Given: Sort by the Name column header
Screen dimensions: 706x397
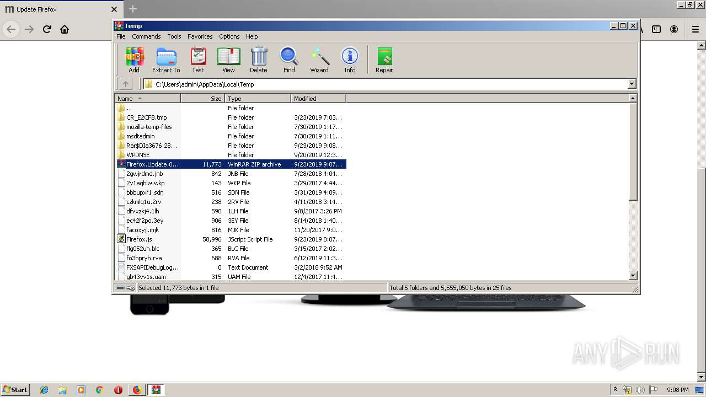Looking at the screenshot, I should click(147, 98).
